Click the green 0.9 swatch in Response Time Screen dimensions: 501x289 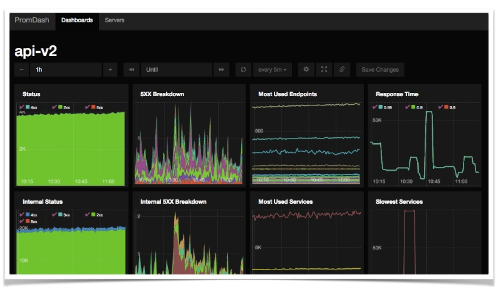[x=413, y=107]
